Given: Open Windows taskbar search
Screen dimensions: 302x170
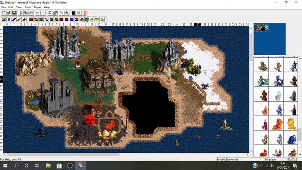Looking at the screenshot, I should [x=16, y=166].
